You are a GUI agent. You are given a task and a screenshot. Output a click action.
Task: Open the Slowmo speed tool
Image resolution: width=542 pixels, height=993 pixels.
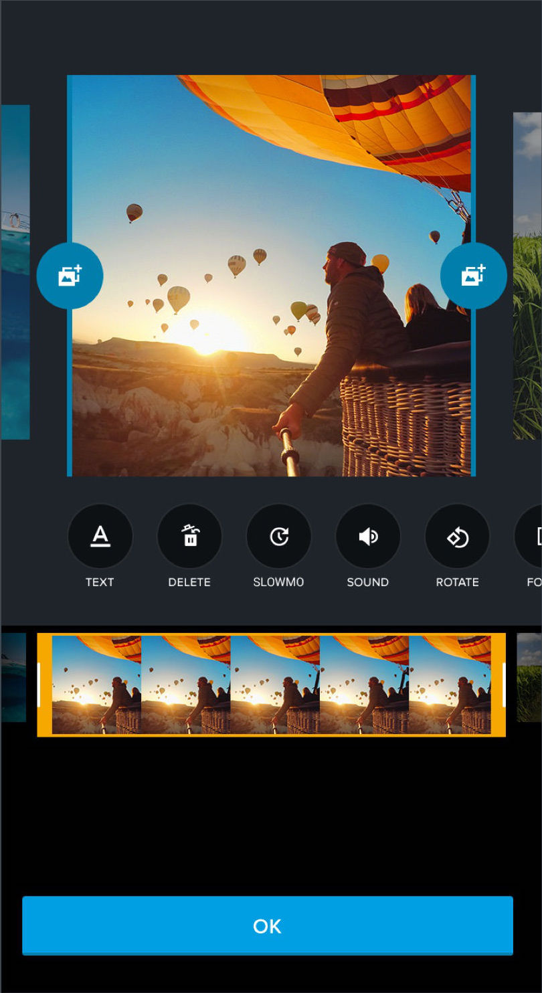[x=278, y=537]
